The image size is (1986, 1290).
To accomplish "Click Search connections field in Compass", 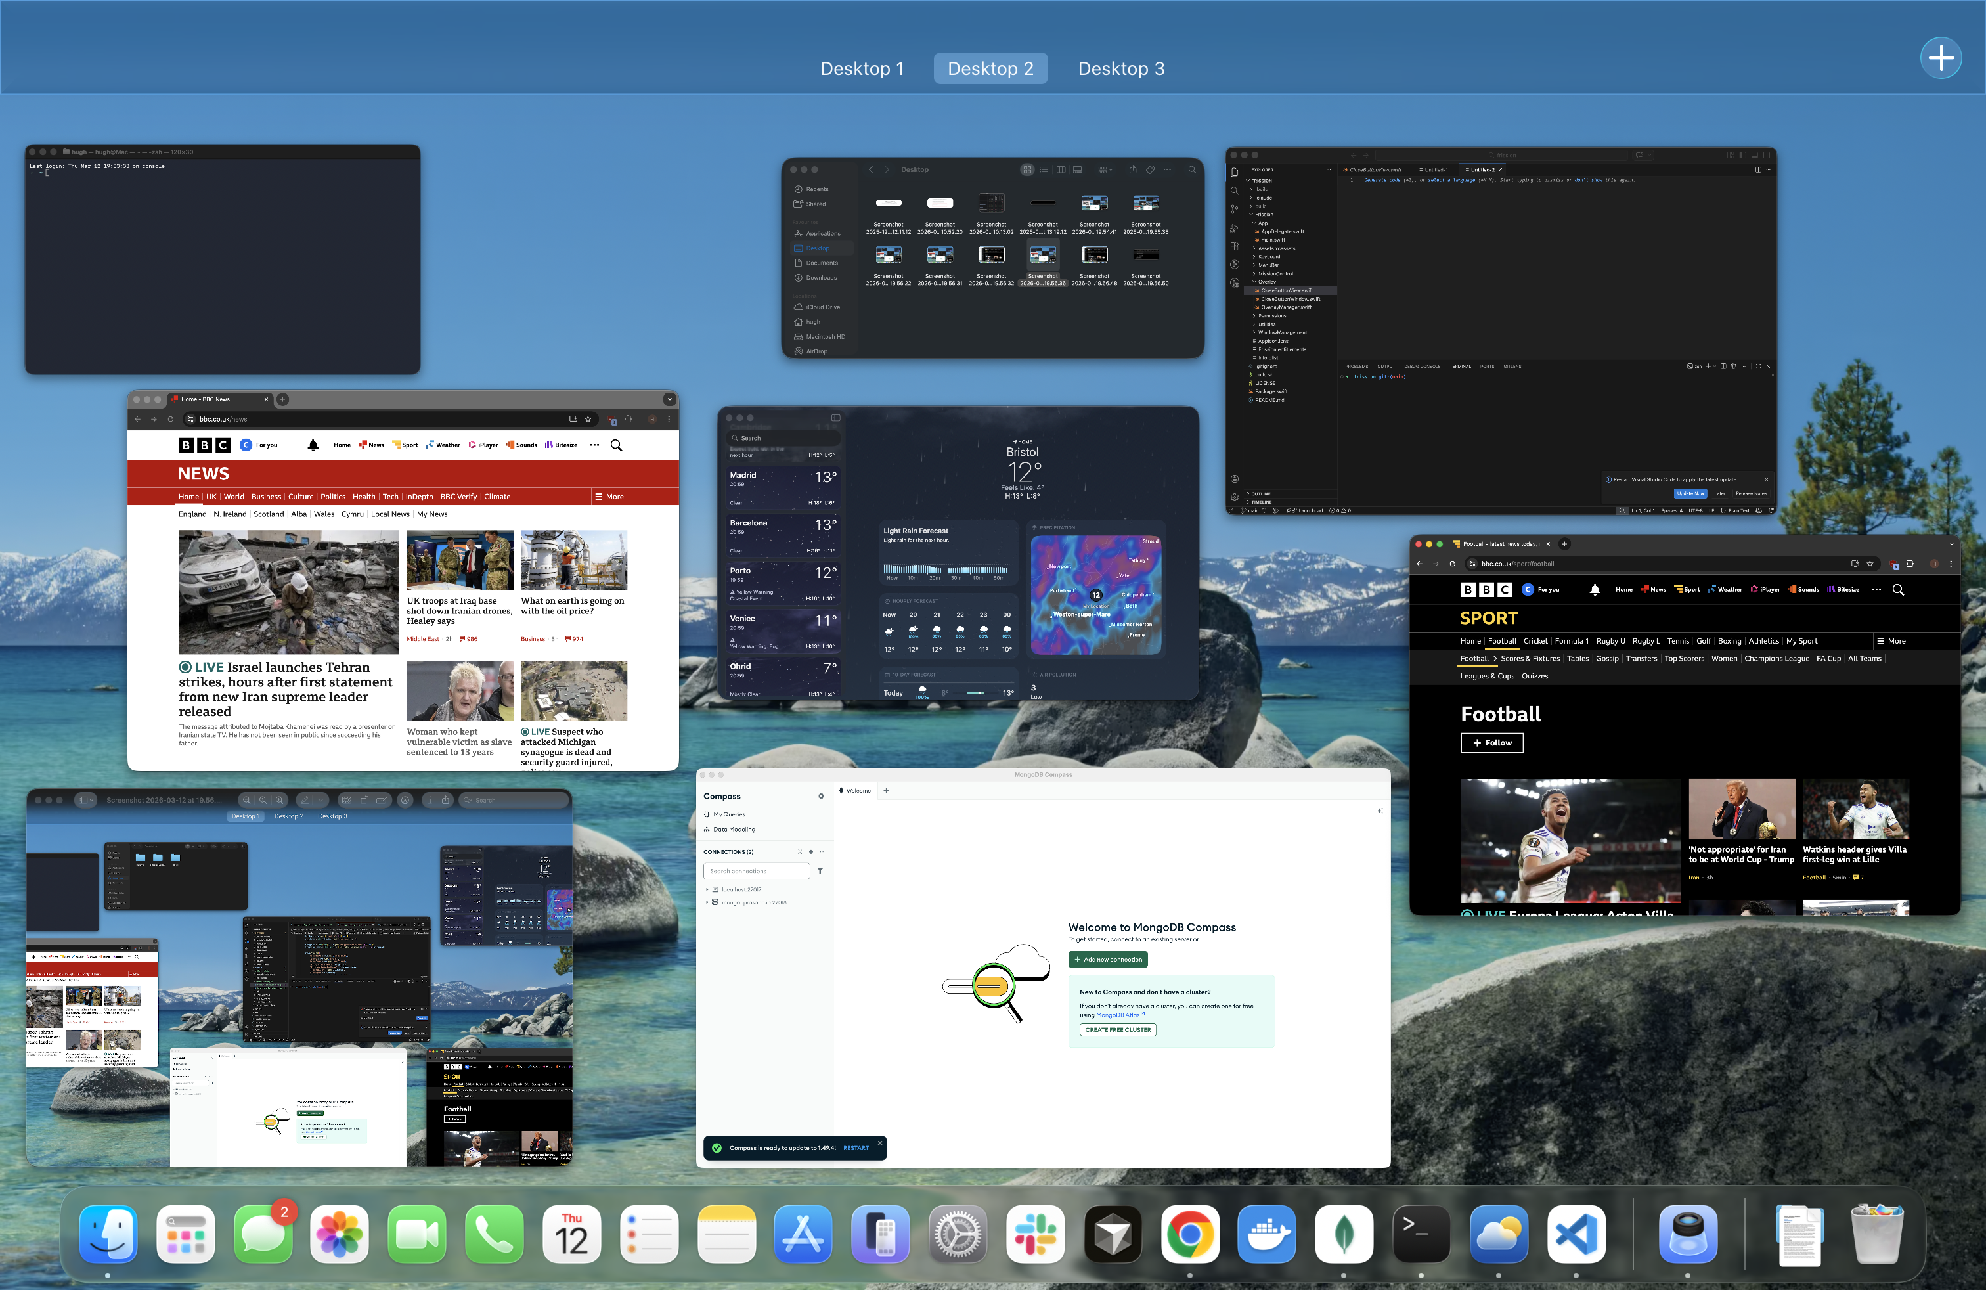I will click(756, 871).
